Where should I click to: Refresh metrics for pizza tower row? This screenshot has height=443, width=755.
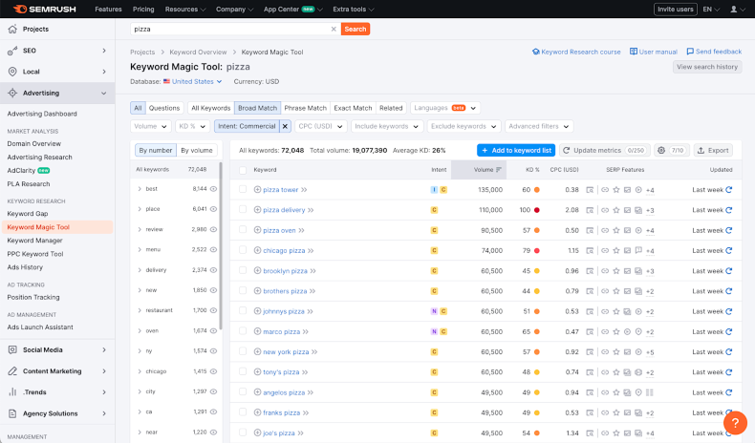click(729, 189)
